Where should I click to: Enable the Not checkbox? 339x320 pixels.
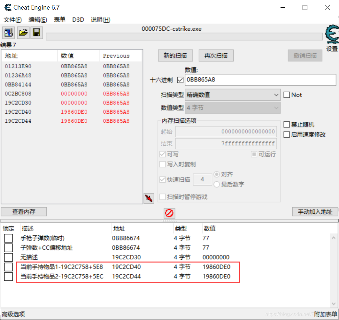tap(287, 95)
